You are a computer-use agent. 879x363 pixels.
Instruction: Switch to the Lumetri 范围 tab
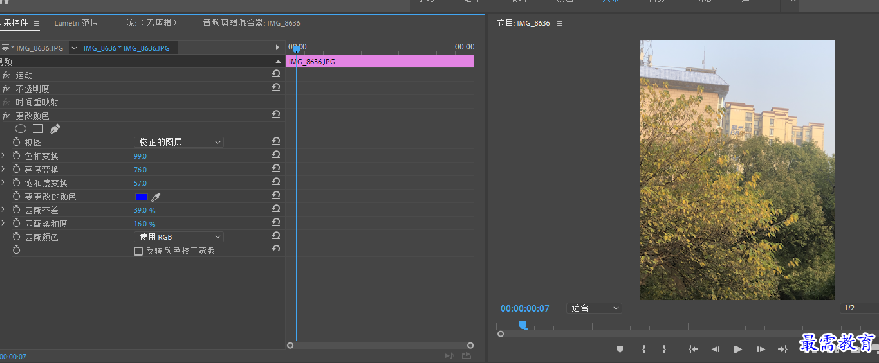pyautogui.click(x=77, y=23)
